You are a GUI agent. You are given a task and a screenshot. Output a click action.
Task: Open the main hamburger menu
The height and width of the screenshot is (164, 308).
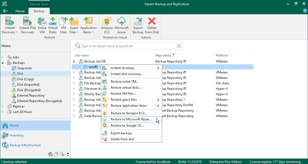click(x=5, y=11)
